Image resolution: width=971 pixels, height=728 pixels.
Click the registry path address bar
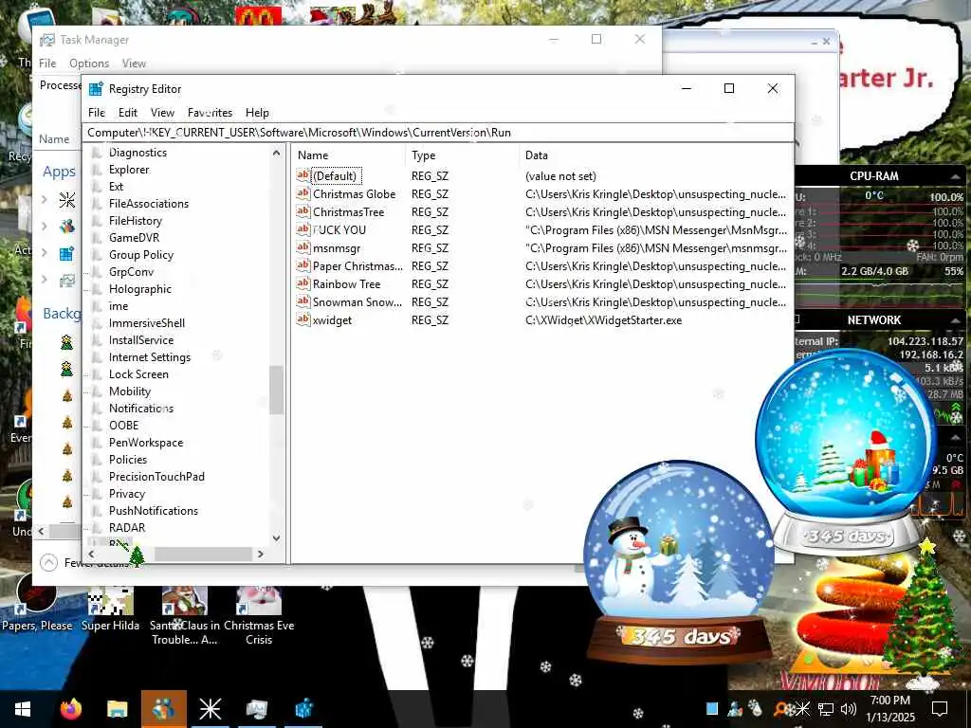tap(438, 133)
